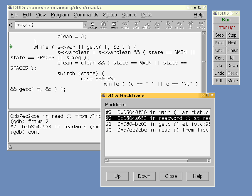Click the Break stop-sign icon
252x196 pixels.
114,25
